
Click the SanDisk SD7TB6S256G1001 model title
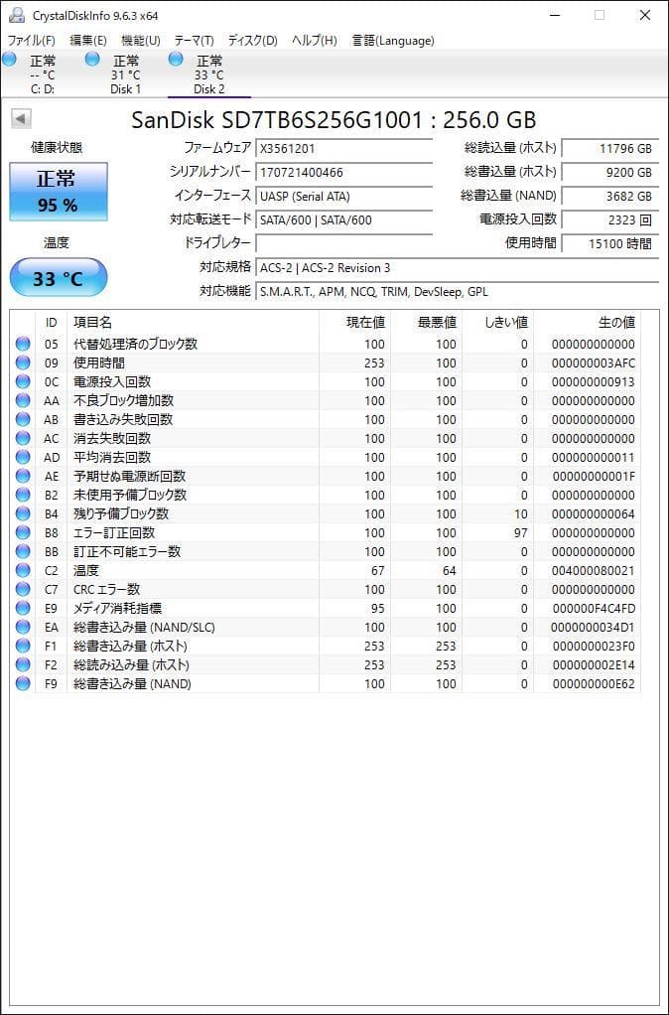coord(334,120)
